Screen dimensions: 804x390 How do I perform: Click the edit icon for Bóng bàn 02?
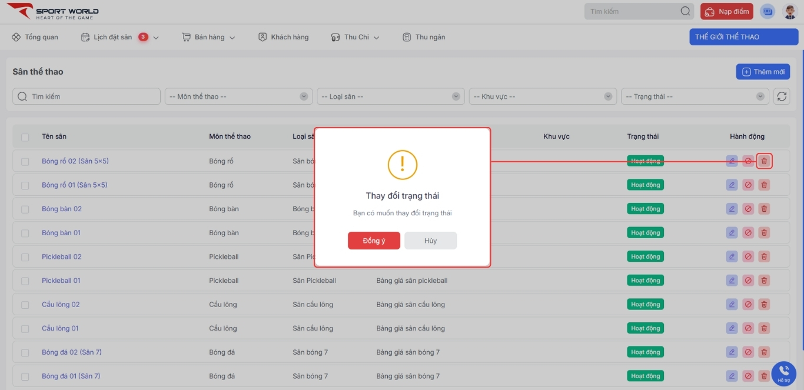coord(732,209)
